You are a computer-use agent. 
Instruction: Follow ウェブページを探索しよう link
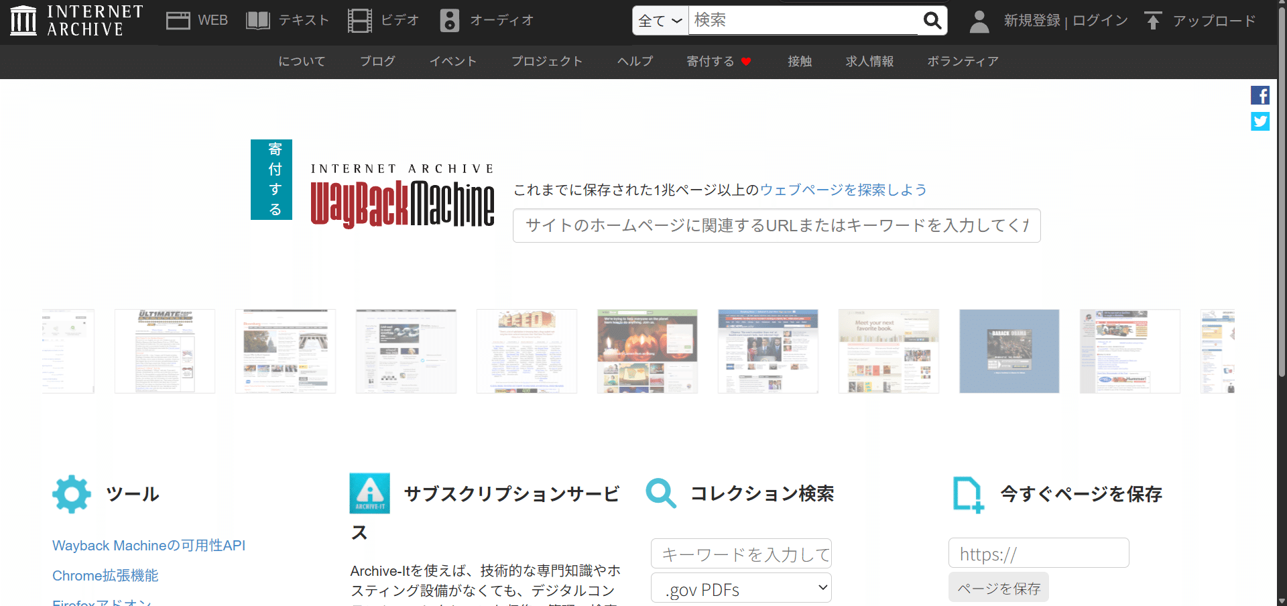[843, 190]
